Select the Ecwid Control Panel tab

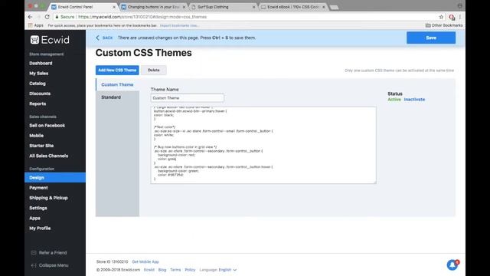click(x=83, y=7)
